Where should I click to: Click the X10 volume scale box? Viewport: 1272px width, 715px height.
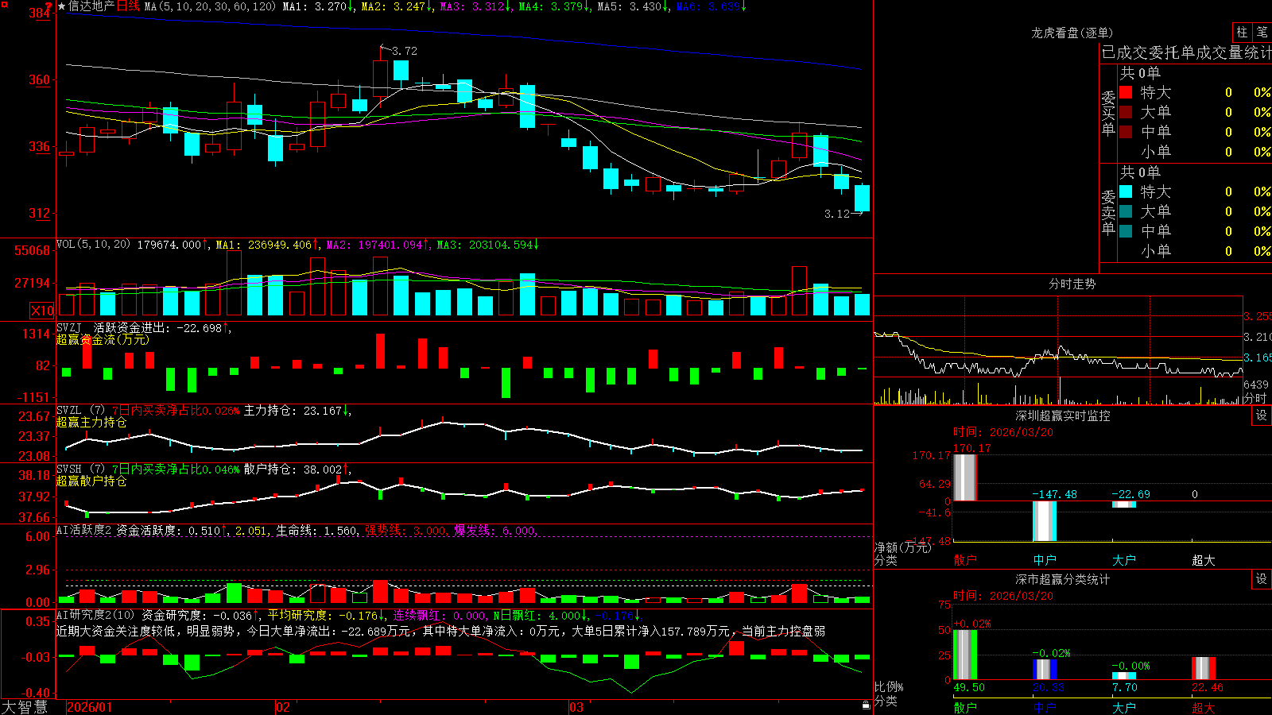[42, 311]
